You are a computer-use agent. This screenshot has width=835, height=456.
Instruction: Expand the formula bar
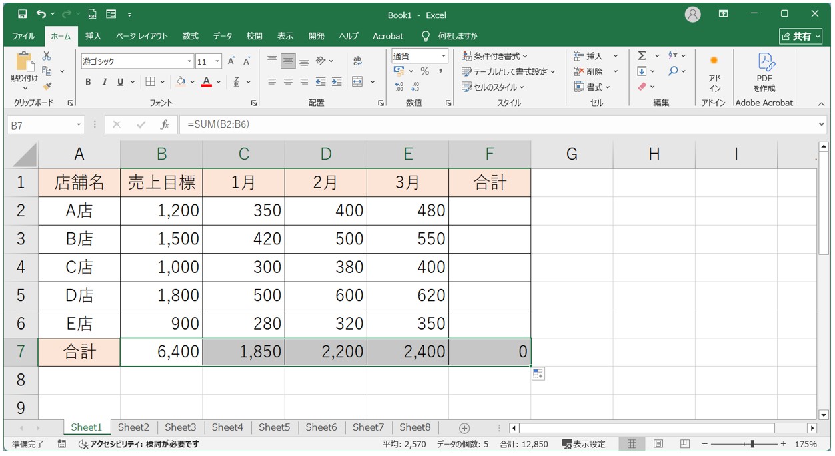click(821, 124)
